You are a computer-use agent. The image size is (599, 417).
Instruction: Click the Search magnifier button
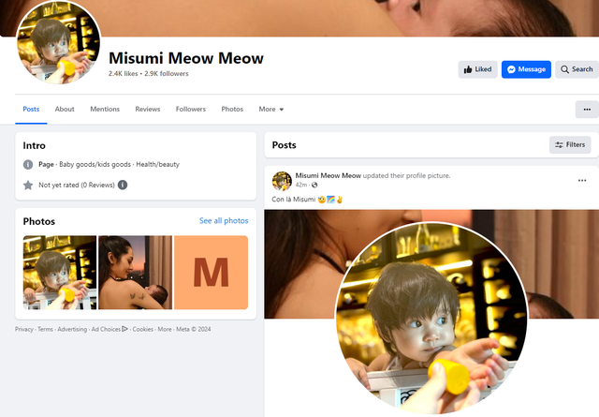point(577,69)
